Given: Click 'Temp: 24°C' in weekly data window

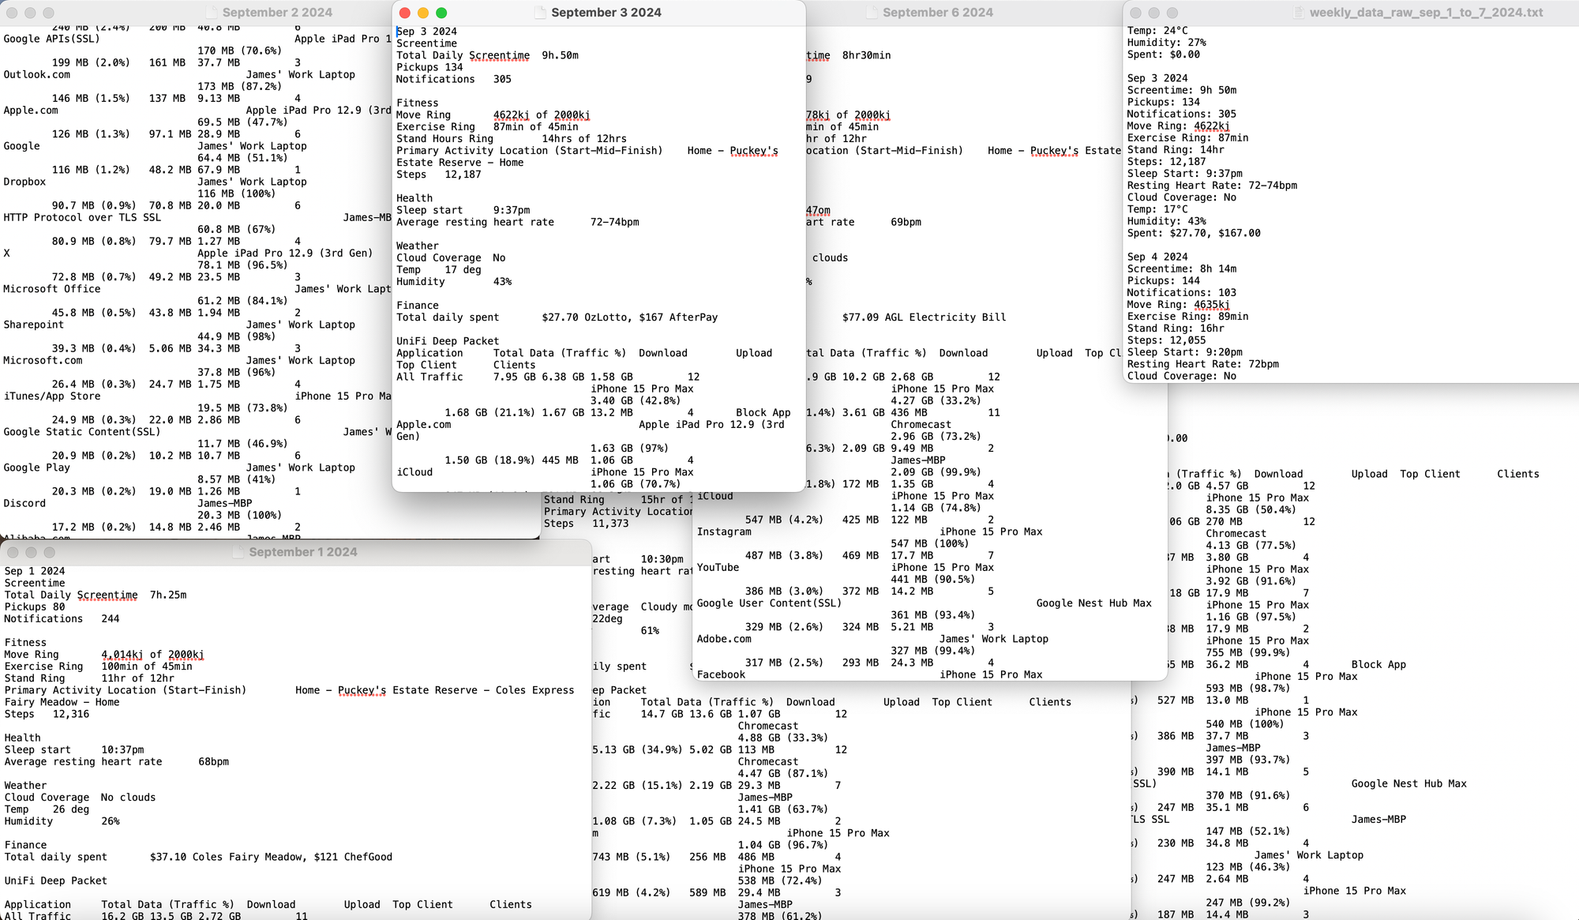Looking at the screenshot, I should point(1157,31).
